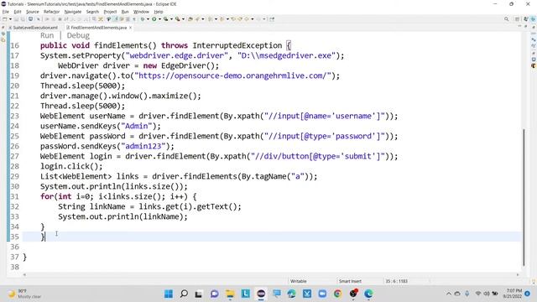Click the New file toolbar icon

click(x=5, y=19)
